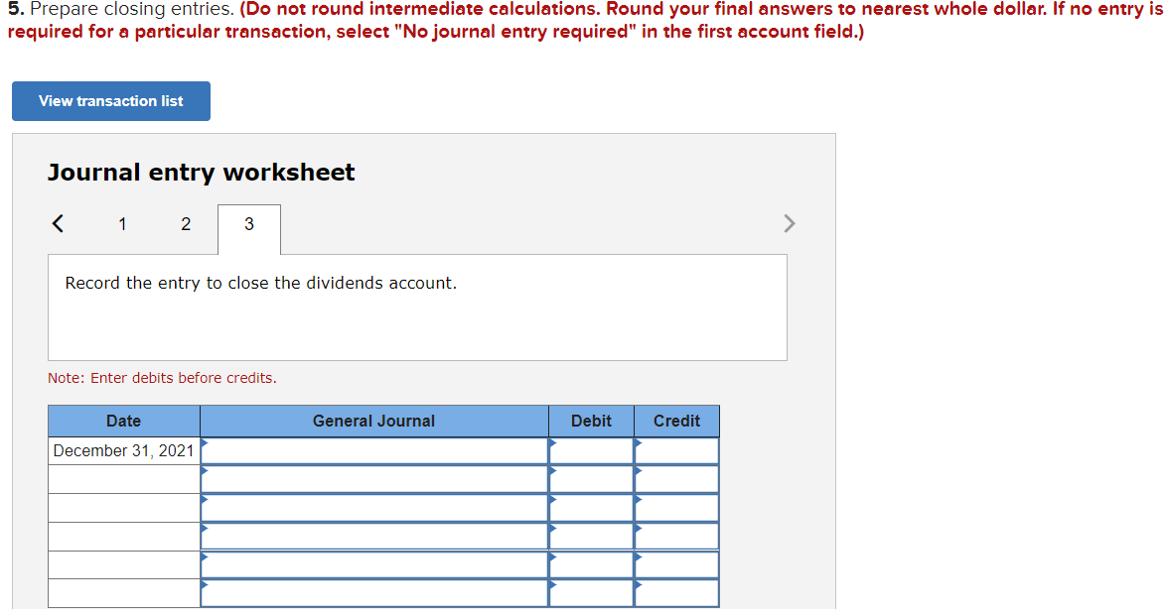Open account dropdown in first General Journal row
1164x615 pixels.
tap(374, 449)
